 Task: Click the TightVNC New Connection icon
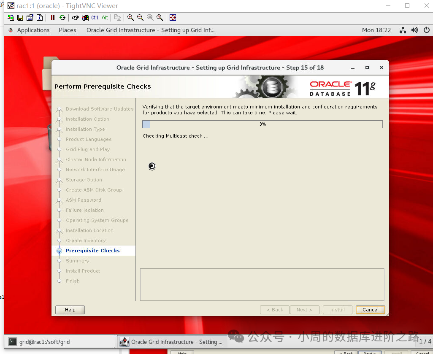(x=11, y=18)
